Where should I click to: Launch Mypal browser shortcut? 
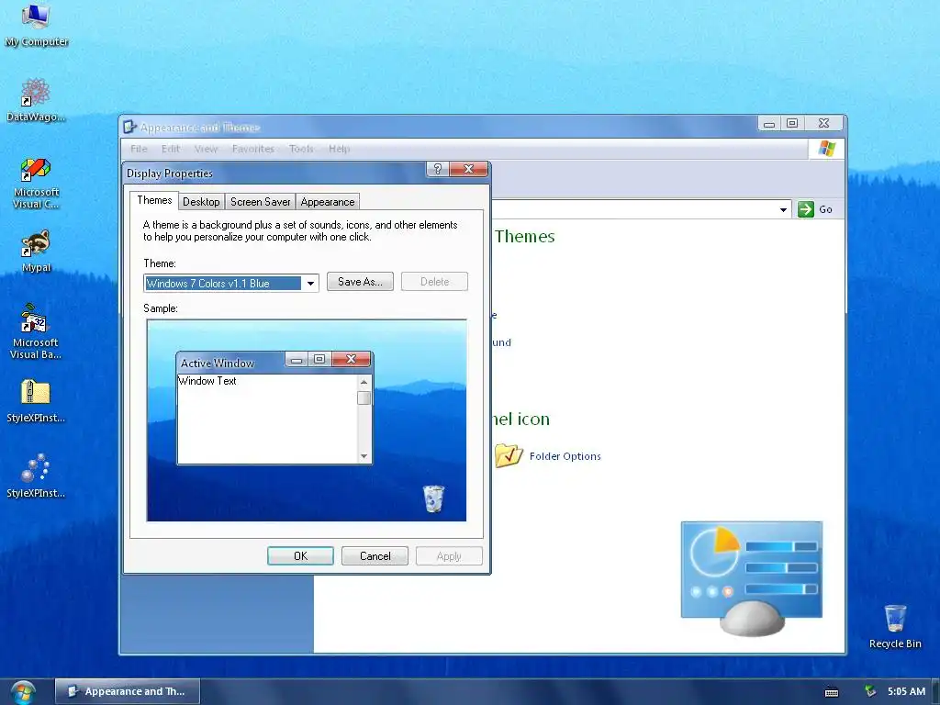point(36,252)
